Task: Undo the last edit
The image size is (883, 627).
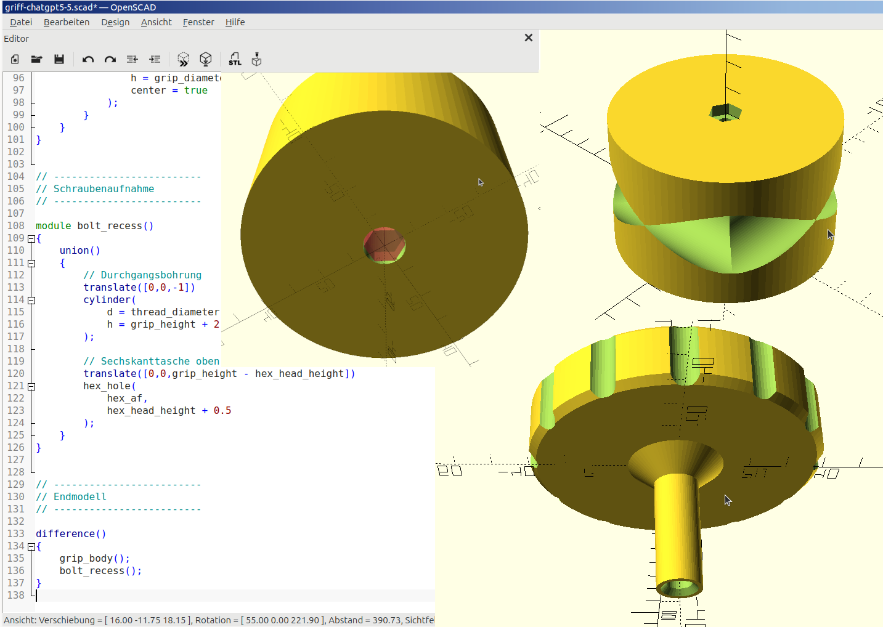Action: [x=88, y=59]
